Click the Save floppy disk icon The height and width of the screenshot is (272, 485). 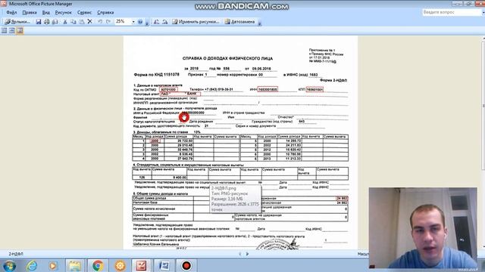tap(39, 22)
